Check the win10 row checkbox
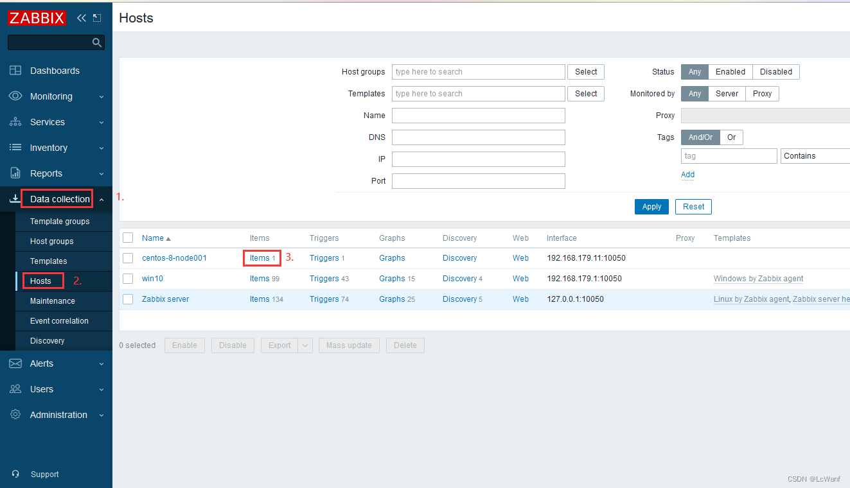The height and width of the screenshot is (488, 850). [128, 279]
